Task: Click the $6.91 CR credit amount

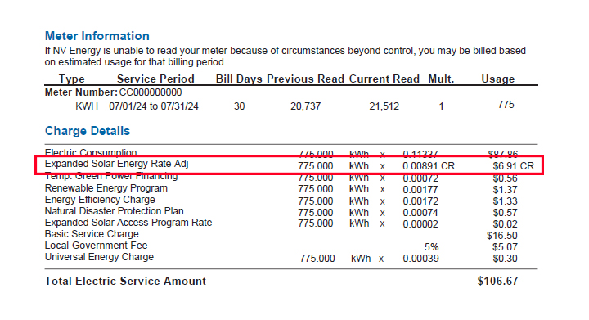Action: (513, 166)
